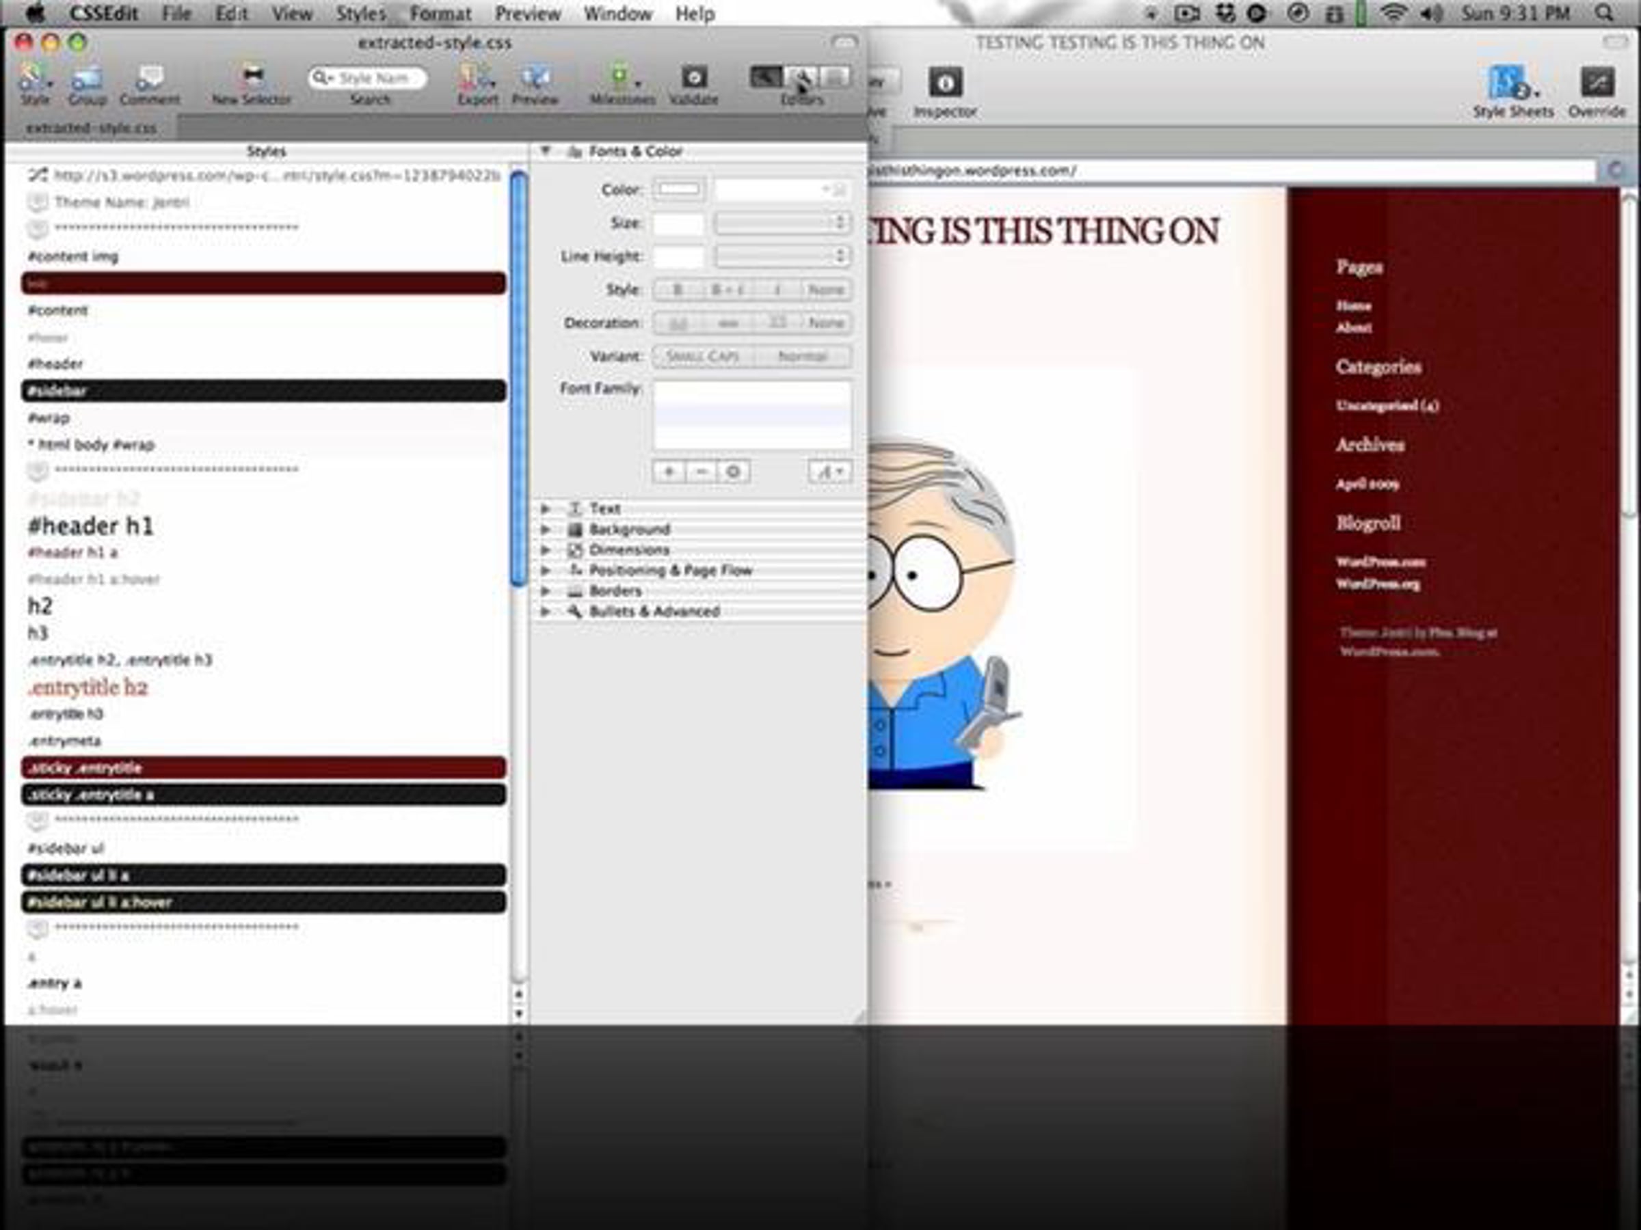Reload the page beside the URL bar
The height and width of the screenshot is (1230, 1641).
(x=1615, y=171)
